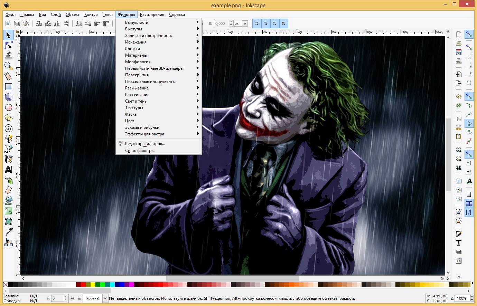Select the Eraser tool

[x=8, y=190]
